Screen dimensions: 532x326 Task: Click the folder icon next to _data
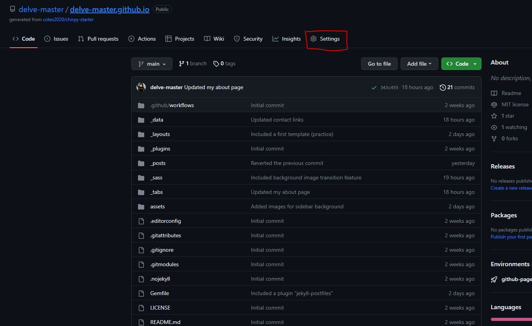[x=141, y=120]
